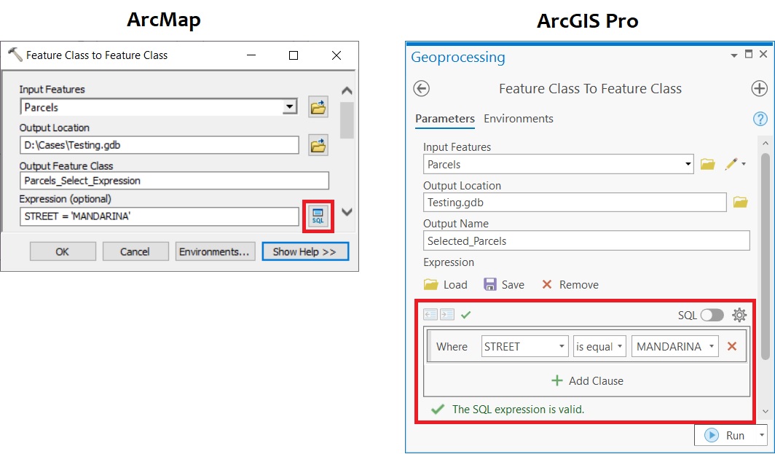Click pencil create features icon in ArcGIS Pro

pos(731,164)
